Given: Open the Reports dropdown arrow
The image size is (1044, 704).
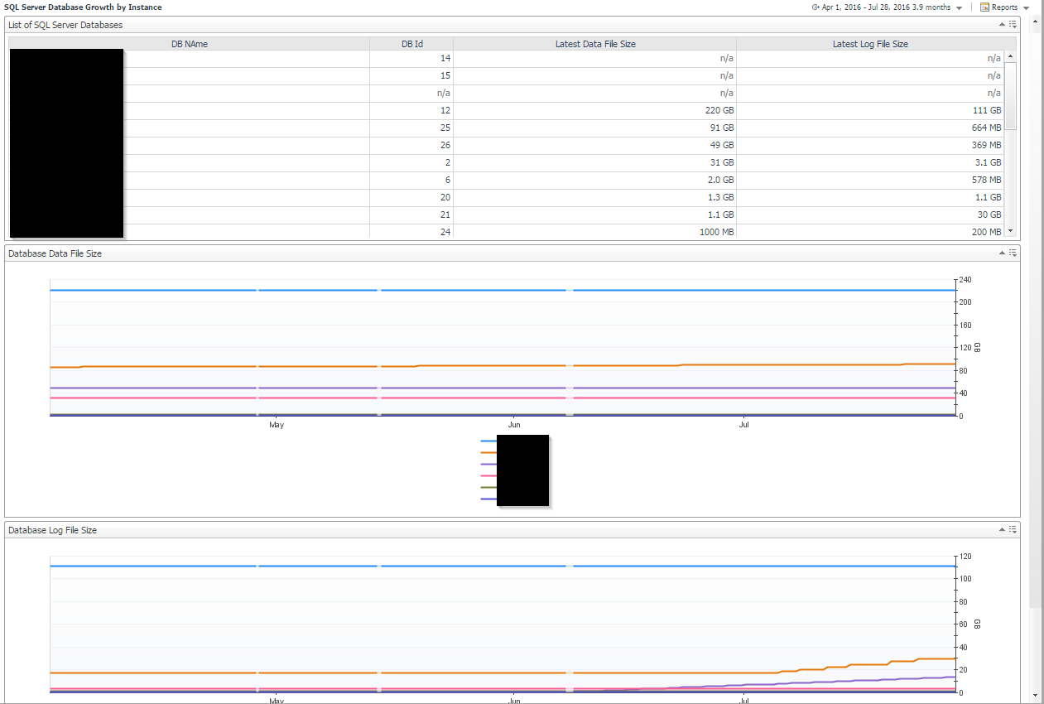Looking at the screenshot, I should point(1027,8).
